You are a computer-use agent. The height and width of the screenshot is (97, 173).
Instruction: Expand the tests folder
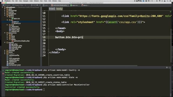click(5, 52)
